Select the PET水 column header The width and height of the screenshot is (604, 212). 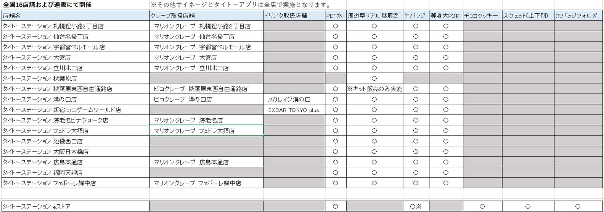(x=335, y=16)
